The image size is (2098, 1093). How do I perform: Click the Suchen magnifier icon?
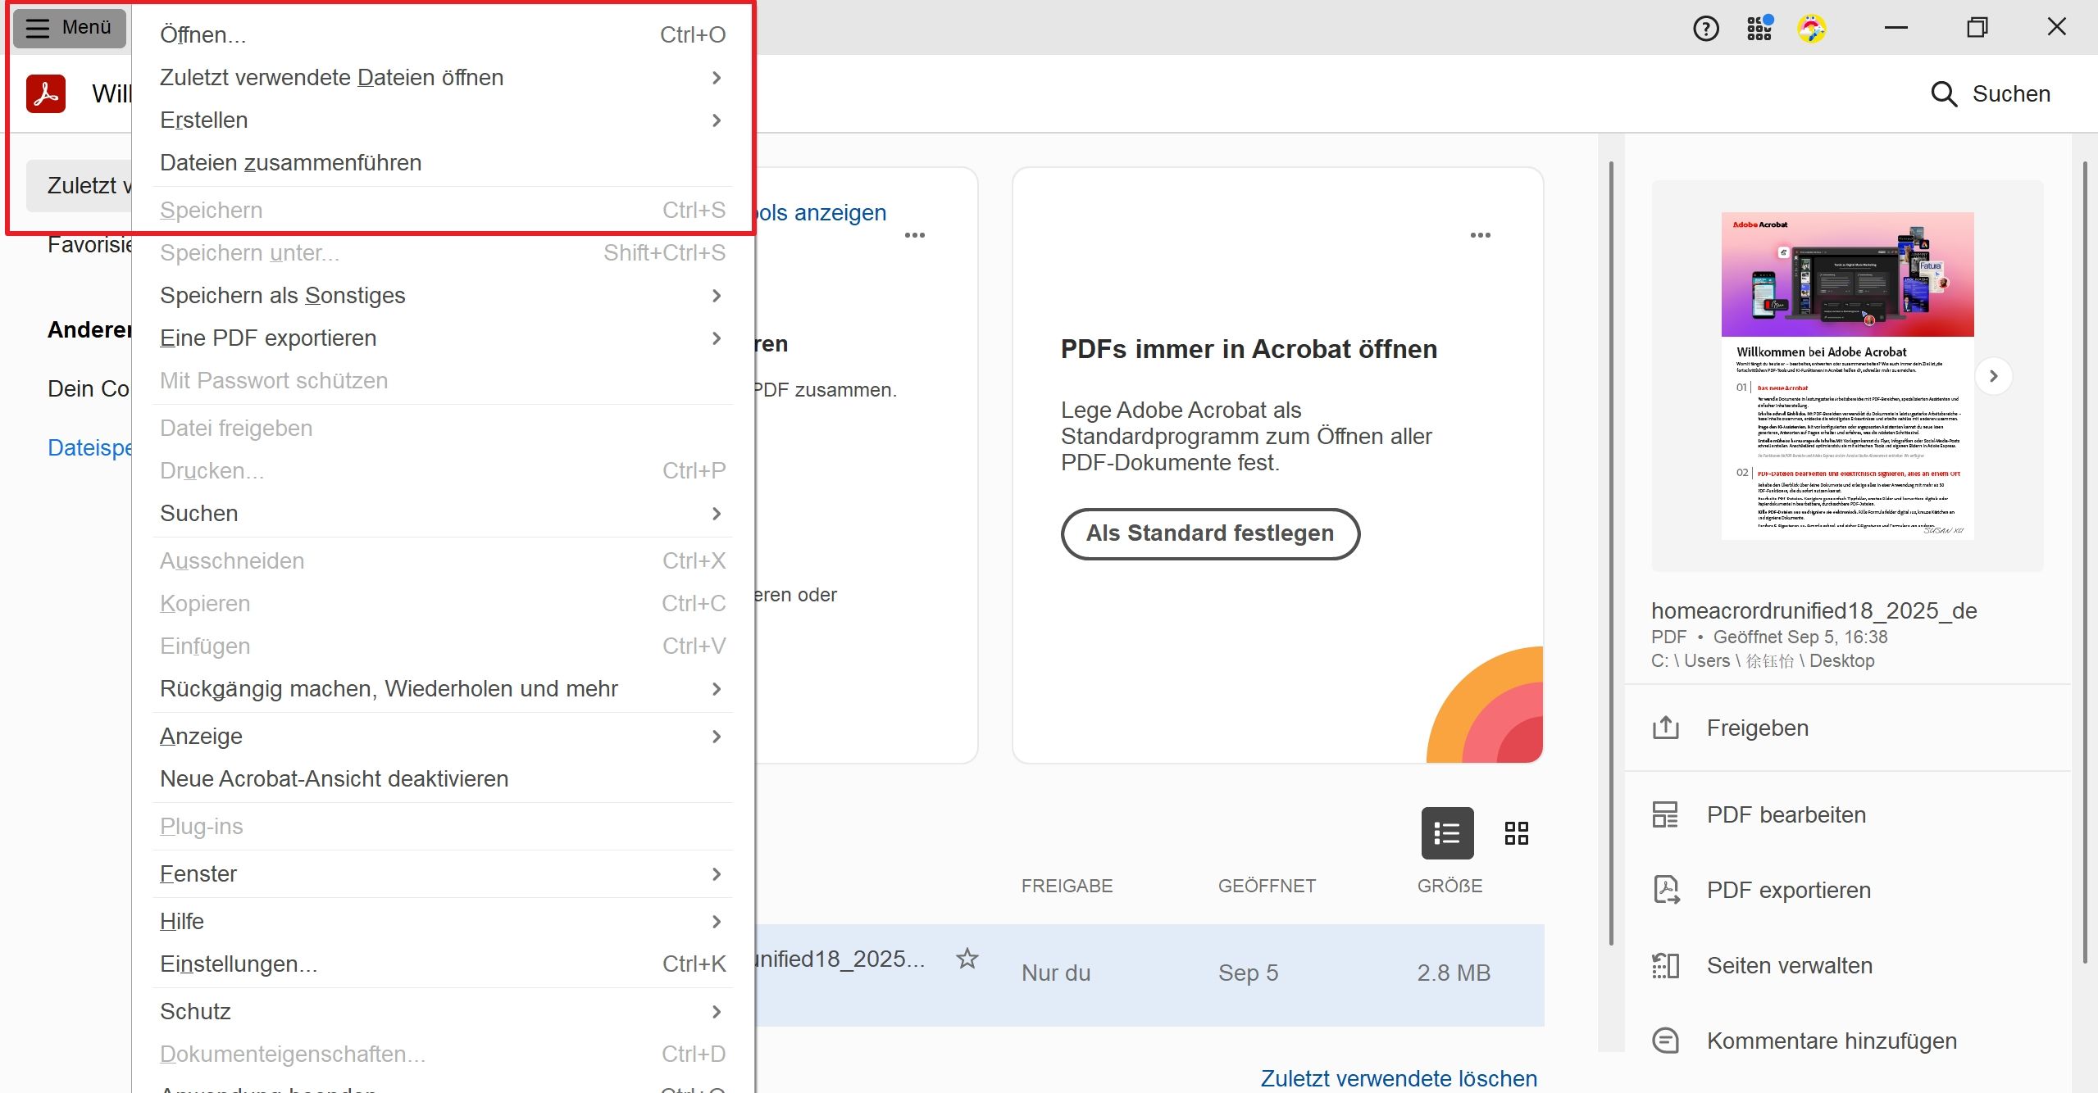(x=1944, y=94)
